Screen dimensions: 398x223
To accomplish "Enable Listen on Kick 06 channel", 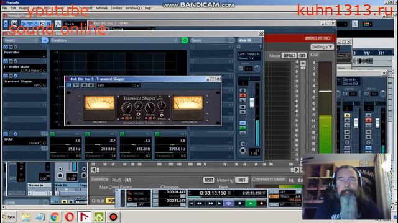I will [x=243, y=100].
